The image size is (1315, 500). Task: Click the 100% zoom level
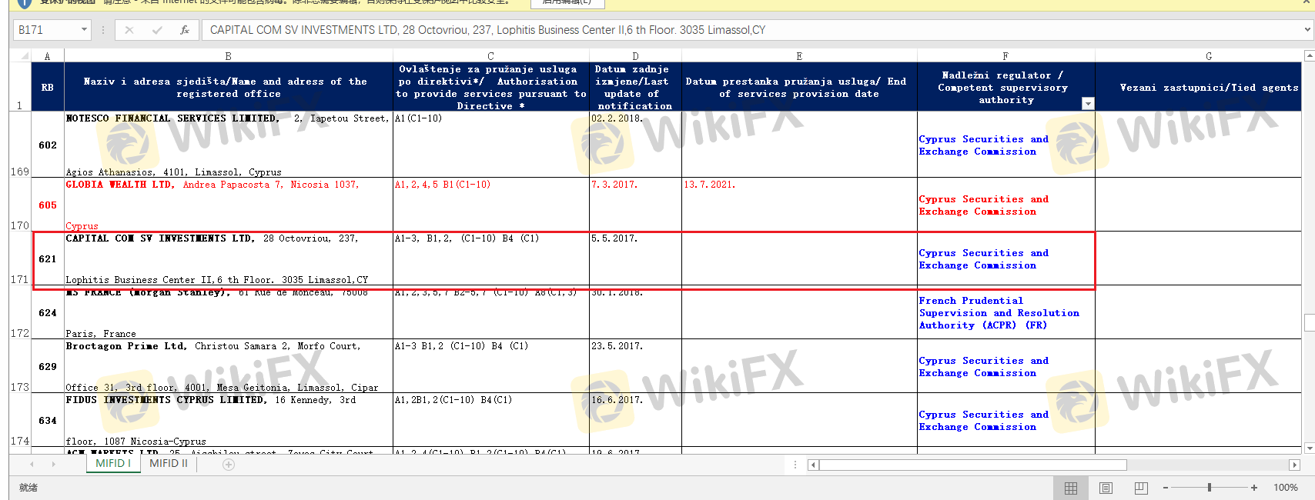[1286, 488]
